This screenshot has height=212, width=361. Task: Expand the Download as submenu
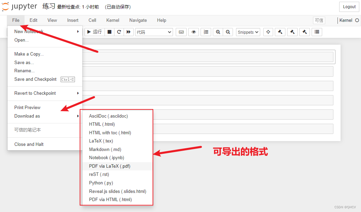[x=45, y=116]
